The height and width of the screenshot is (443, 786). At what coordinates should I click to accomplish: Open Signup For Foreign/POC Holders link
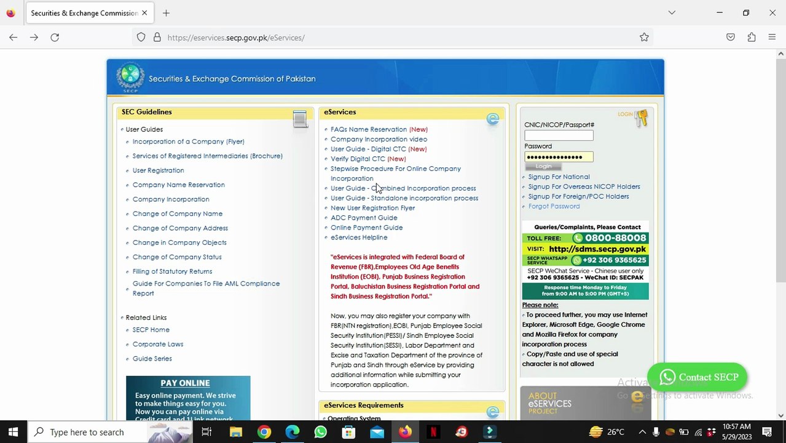[578, 196]
